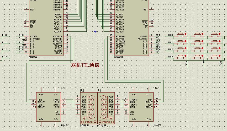Click keypad button at row P011, column P016

[215, 42]
